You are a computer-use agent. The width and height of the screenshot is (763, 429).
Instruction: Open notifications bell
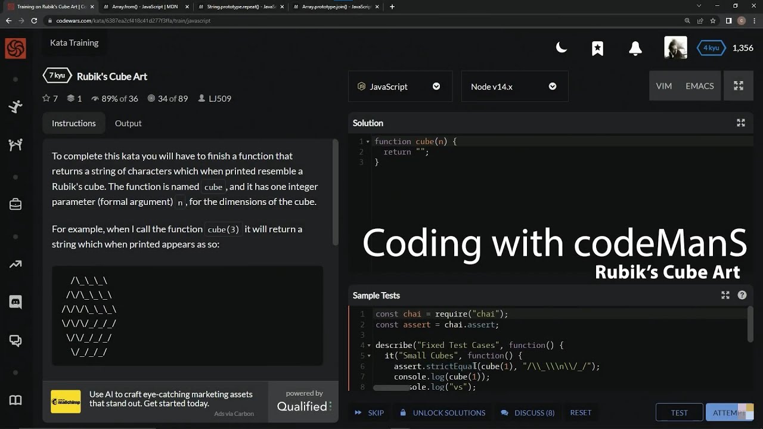(635, 48)
